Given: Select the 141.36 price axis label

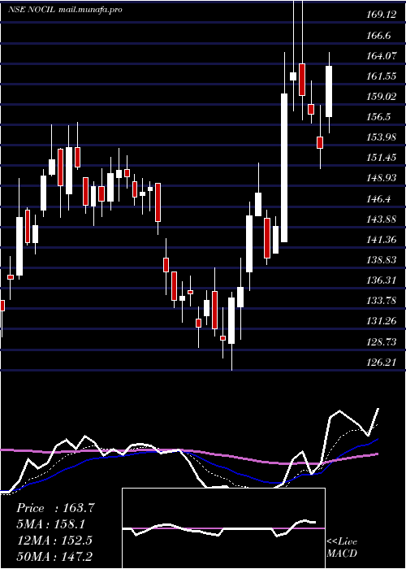Looking at the screenshot, I should click(382, 239).
